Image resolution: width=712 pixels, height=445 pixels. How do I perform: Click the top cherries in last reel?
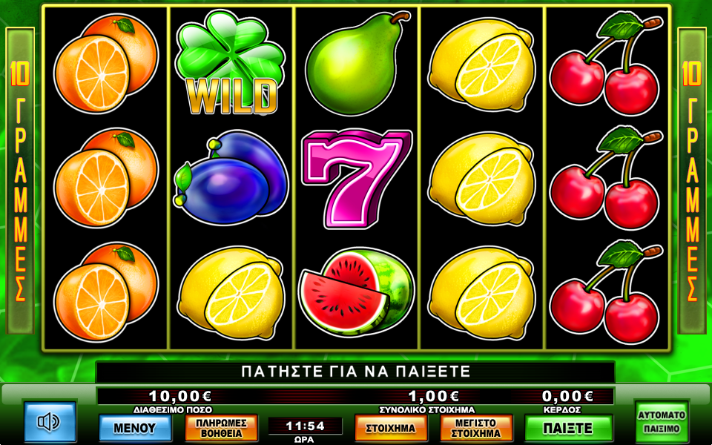(x=606, y=63)
